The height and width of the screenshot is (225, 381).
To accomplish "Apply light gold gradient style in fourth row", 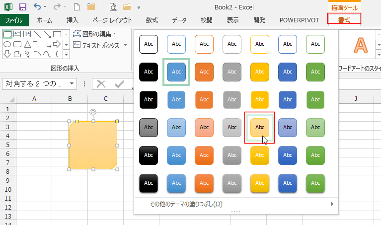I will (260, 128).
